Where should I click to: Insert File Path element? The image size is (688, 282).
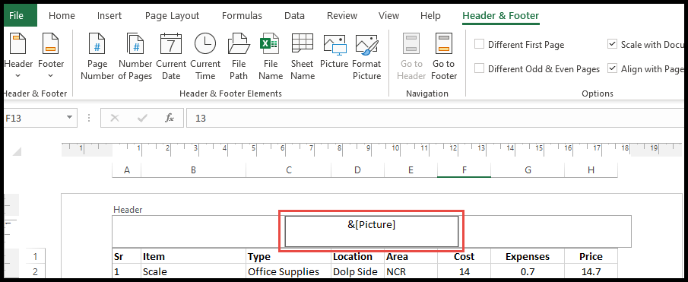[x=239, y=56]
